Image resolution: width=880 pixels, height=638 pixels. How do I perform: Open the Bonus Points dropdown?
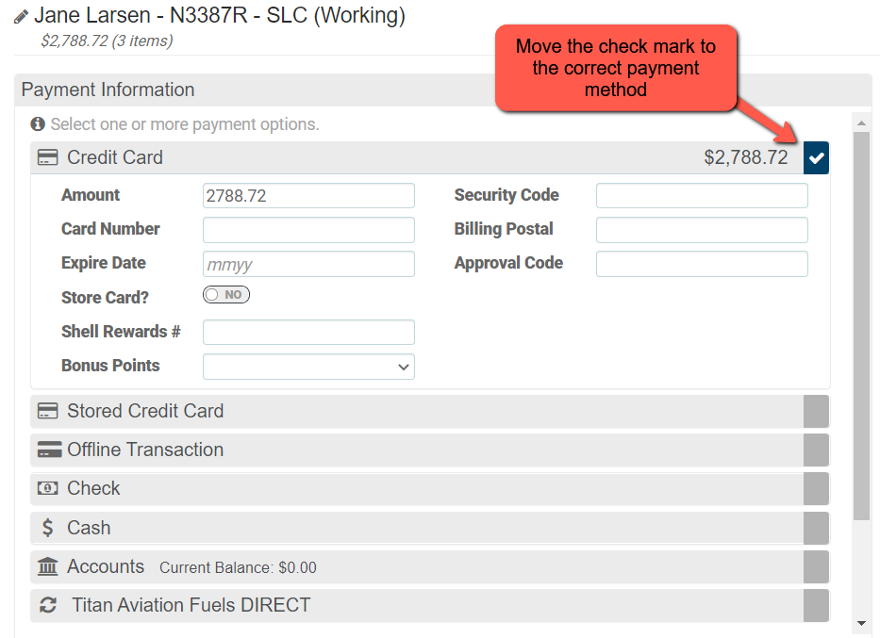(x=308, y=367)
